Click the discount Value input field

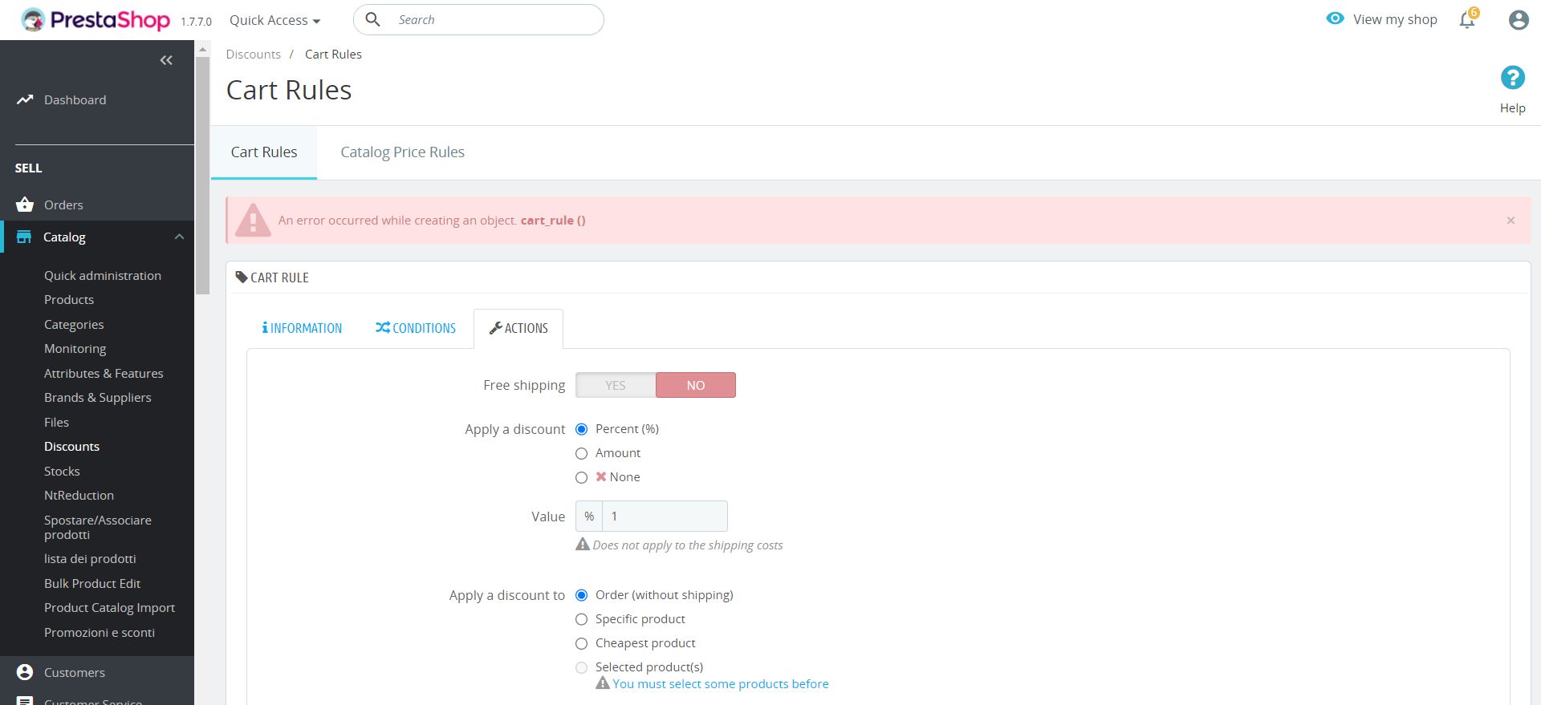[665, 517]
